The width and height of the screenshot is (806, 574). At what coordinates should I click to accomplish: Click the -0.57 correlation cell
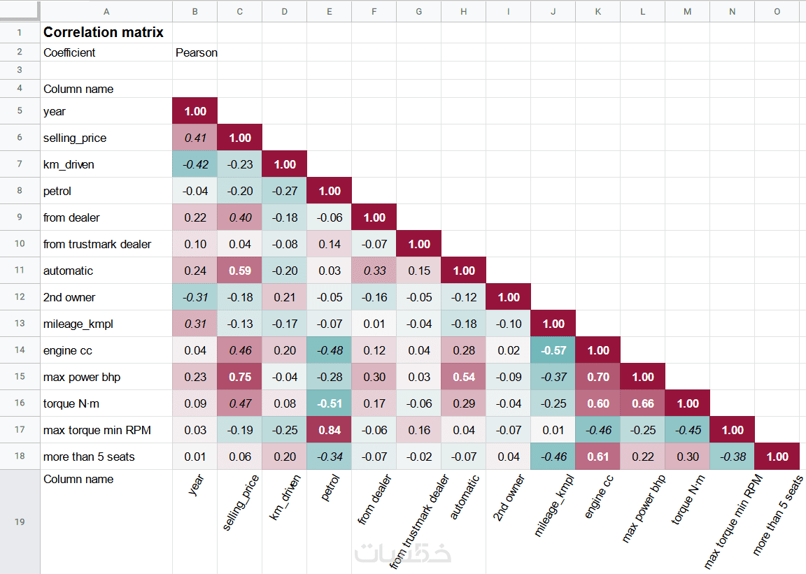pyautogui.click(x=553, y=350)
